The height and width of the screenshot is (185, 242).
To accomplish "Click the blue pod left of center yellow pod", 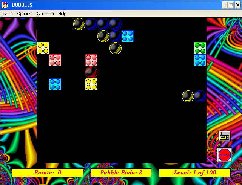I will pyautogui.click(x=55, y=84).
